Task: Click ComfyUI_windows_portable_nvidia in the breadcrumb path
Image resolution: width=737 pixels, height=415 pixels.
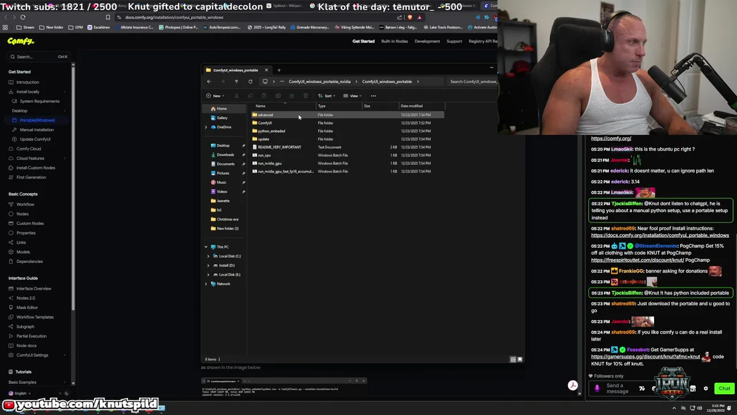Action: [x=320, y=81]
